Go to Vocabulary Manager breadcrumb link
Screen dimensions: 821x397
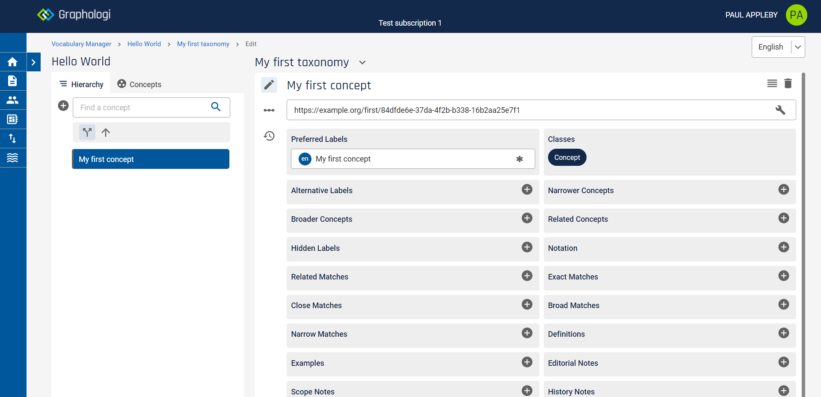click(x=81, y=44)
